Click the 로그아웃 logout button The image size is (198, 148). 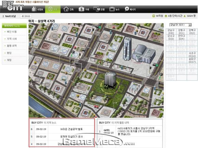26,16
